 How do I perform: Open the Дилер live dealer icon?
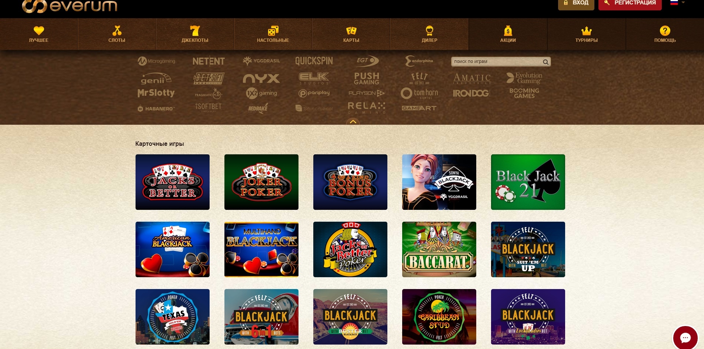tap(429, 30)
